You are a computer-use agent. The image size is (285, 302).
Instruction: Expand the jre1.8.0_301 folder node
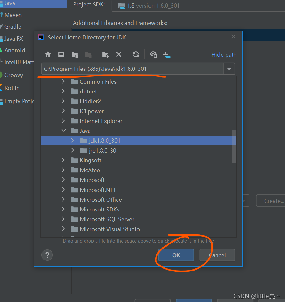tap(72, 150)
